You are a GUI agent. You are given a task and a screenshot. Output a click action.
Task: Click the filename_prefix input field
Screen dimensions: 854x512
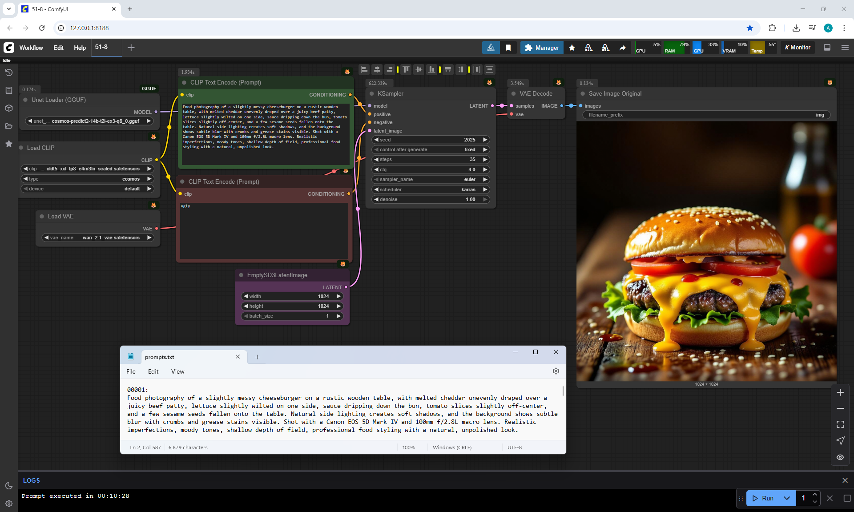point(706,115)
